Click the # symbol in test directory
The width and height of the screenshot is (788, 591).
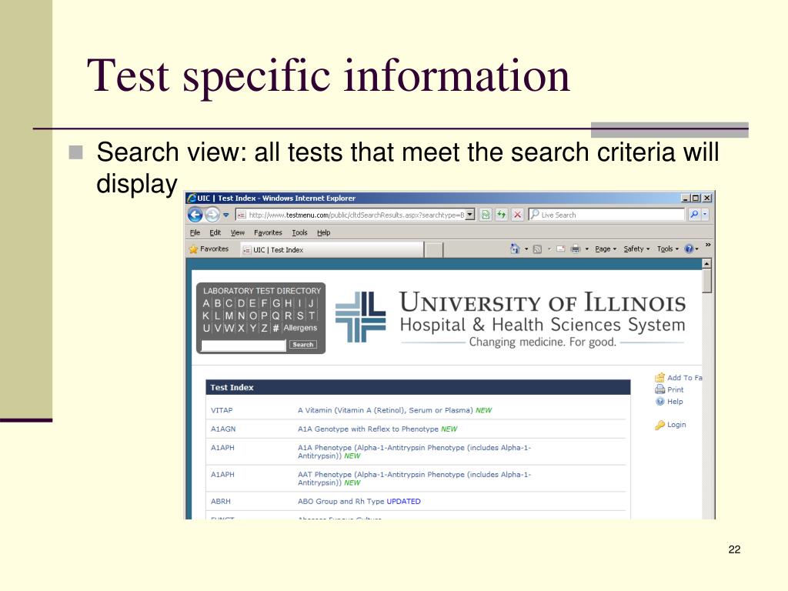[276, 328]
